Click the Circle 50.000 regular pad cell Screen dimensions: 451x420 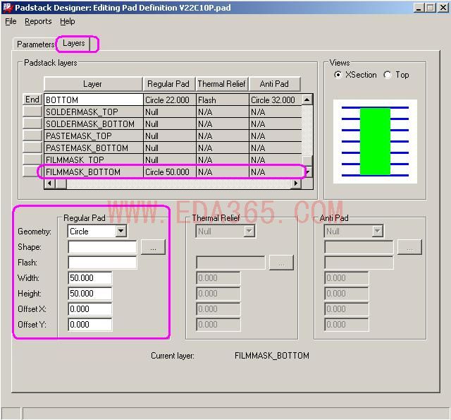[170, 172]
